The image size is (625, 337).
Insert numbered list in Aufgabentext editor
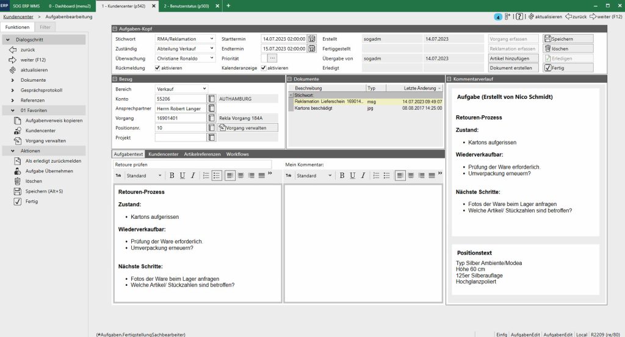click(x=206, y=176)
